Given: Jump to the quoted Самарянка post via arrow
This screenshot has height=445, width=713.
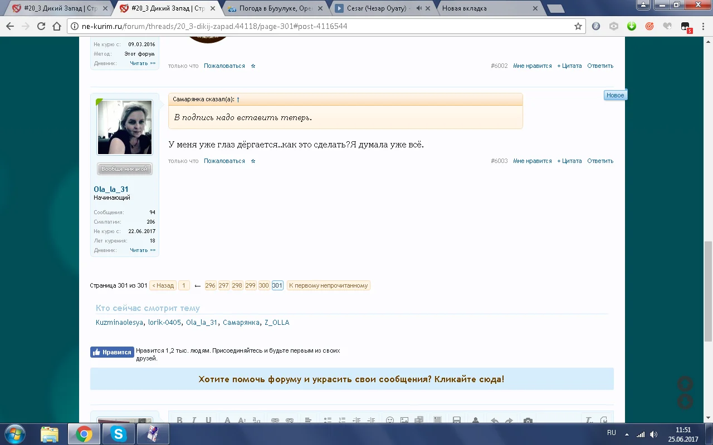Looking at the screenshot, I should point(238,99).
